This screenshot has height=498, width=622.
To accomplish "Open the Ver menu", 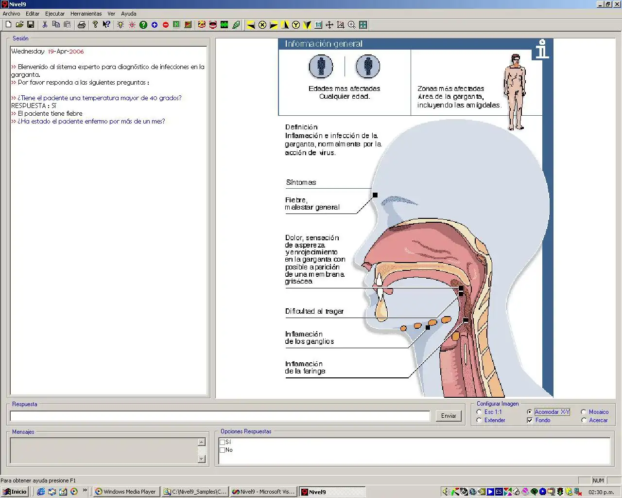I will point(111,14).
